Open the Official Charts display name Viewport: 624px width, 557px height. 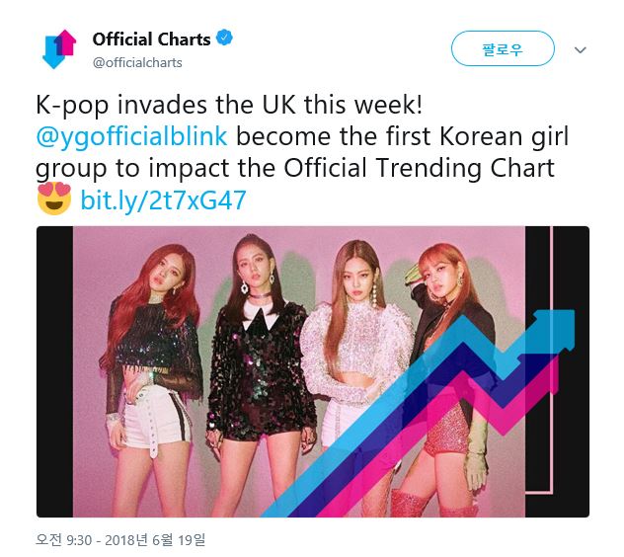[x=151, y=40]
